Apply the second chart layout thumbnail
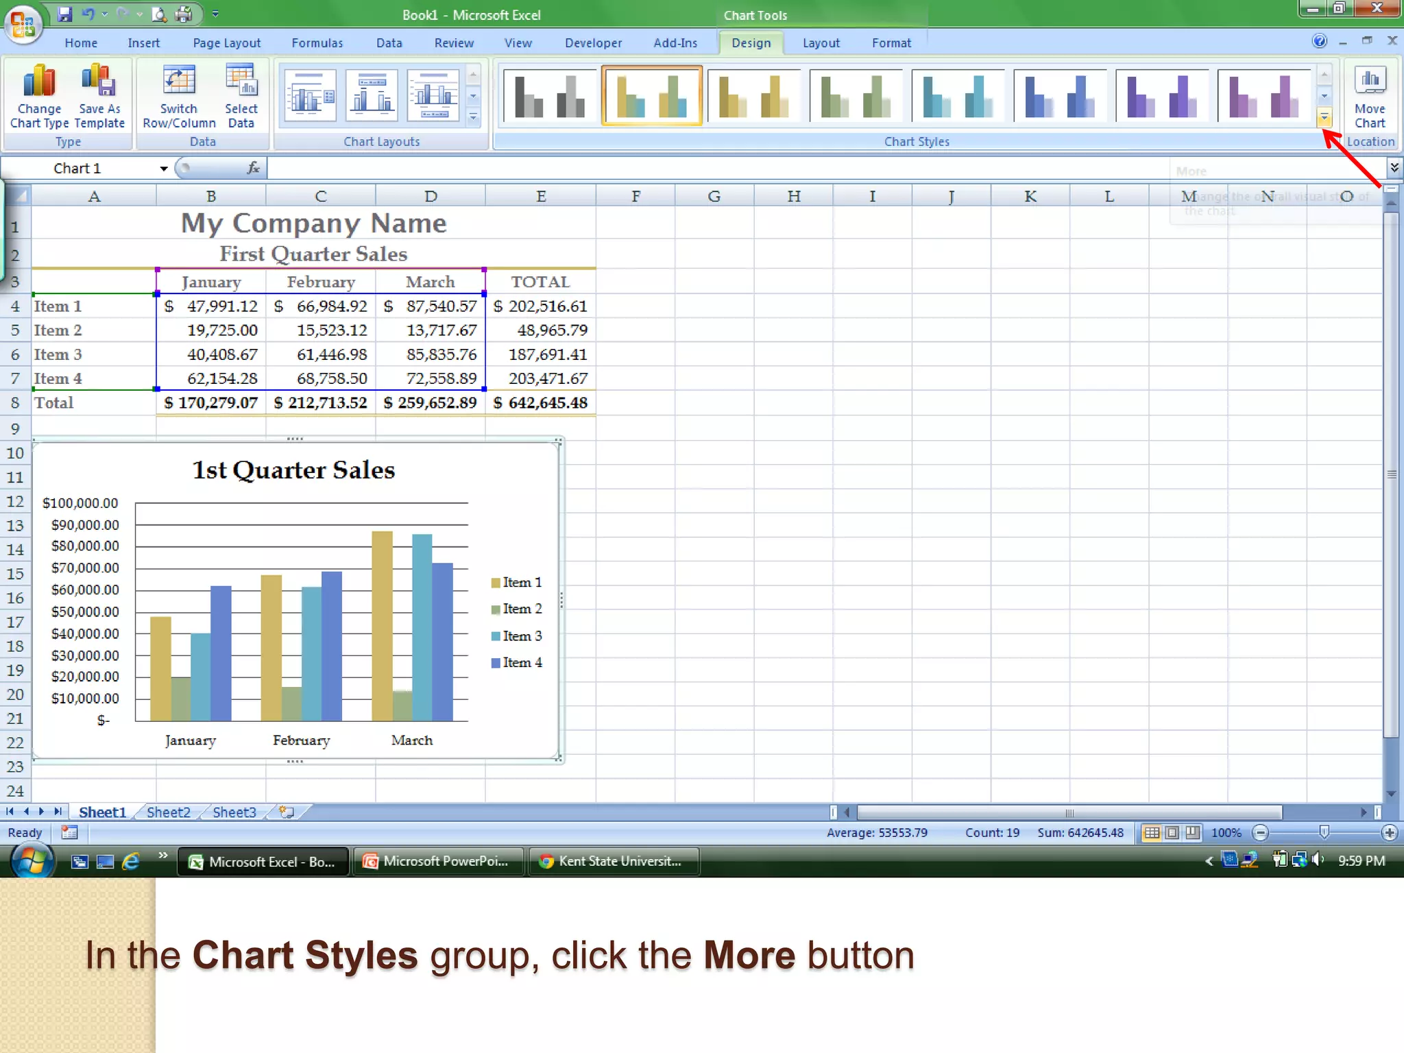1404x1053 pixels. pyautogui.click(x=372, y=95)
